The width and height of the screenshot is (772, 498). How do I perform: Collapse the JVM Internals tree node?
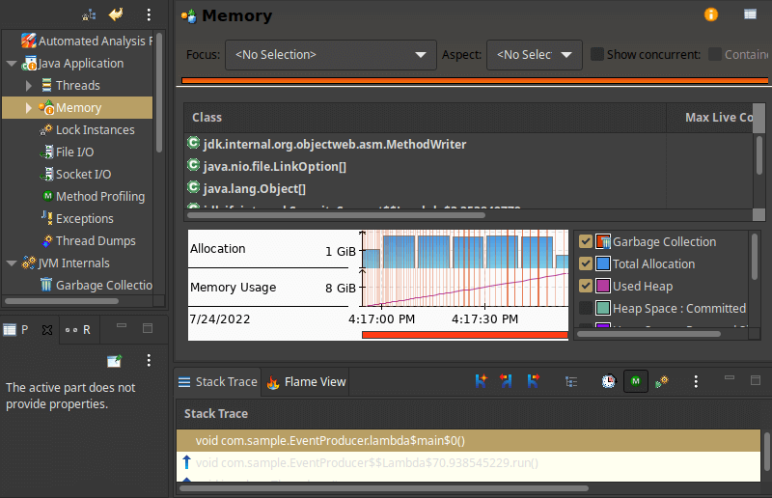tap(12, 263)
